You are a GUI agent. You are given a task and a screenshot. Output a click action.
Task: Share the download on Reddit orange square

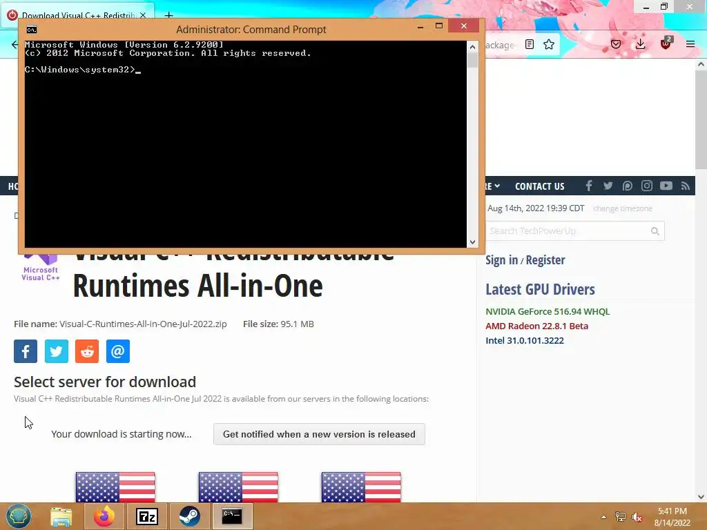pyautogui.click(x=87, y=351)
